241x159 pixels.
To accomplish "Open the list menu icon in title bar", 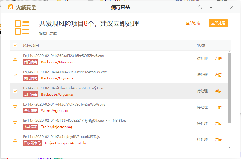I will (x=211, y=7).
